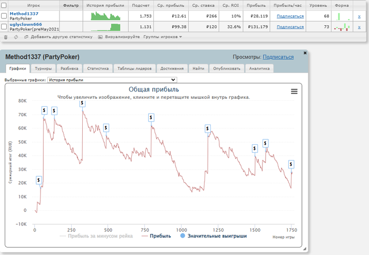Open the Графики tab
The image size is (369, 255).
17,69
